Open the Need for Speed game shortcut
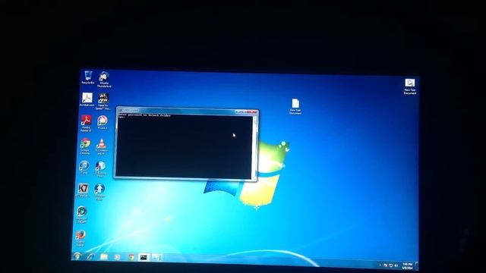Viewport: 486px width, 273px height. point(103,101)
